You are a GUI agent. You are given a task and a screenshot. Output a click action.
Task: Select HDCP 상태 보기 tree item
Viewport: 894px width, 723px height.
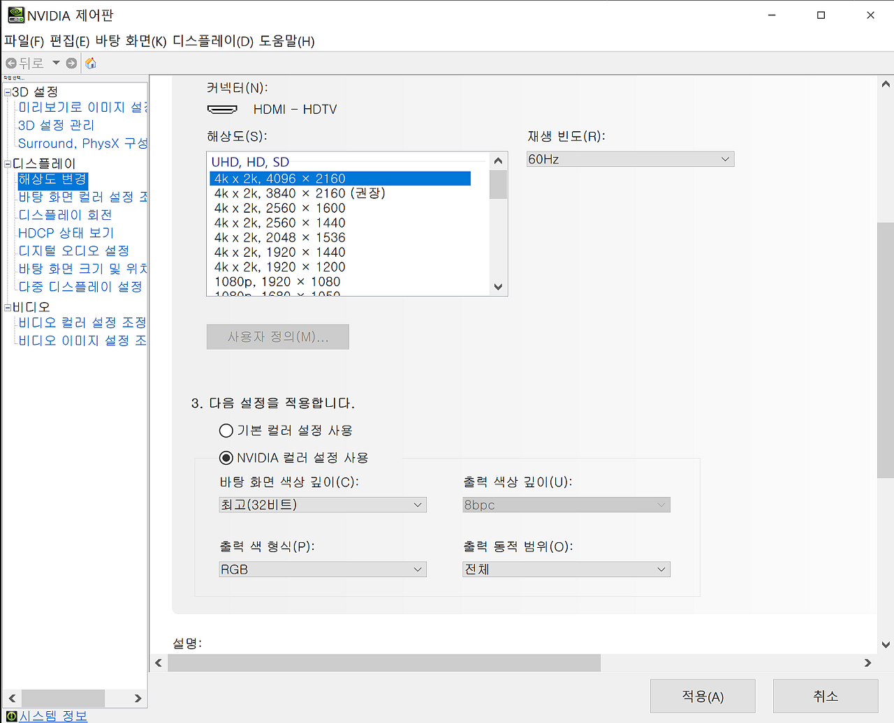pos(66,233)
